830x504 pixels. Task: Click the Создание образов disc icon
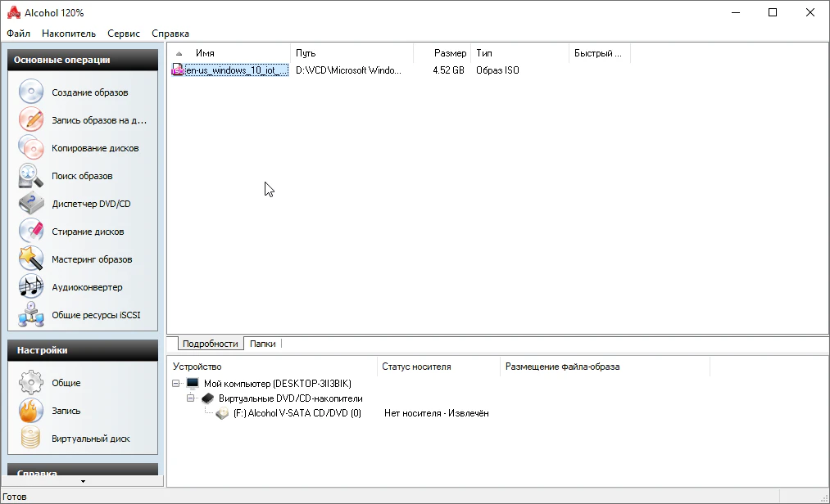(x=31, y=92)
